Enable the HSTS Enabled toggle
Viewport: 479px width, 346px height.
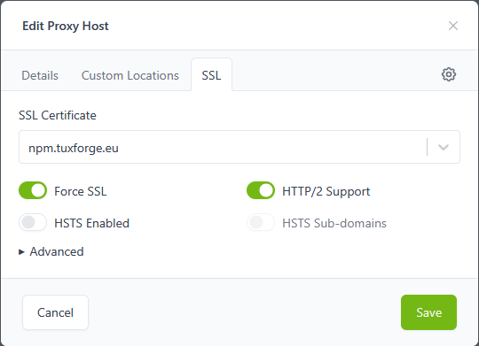[x=33, y=222]
